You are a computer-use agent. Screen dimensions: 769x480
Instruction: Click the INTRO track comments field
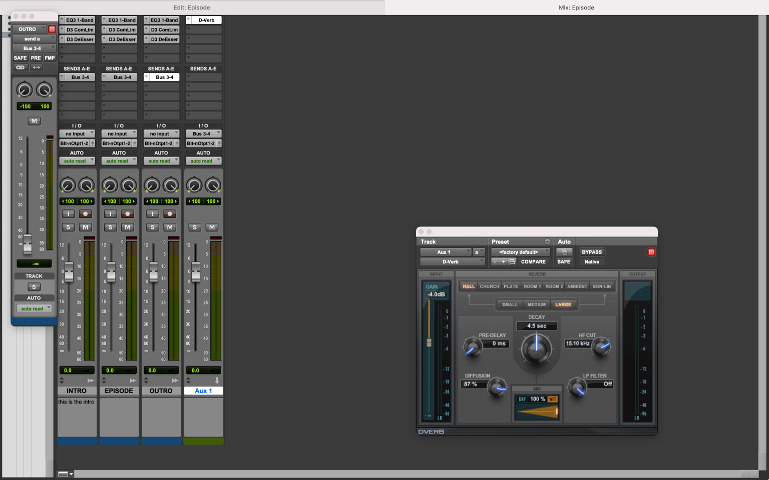pos(77,416)
